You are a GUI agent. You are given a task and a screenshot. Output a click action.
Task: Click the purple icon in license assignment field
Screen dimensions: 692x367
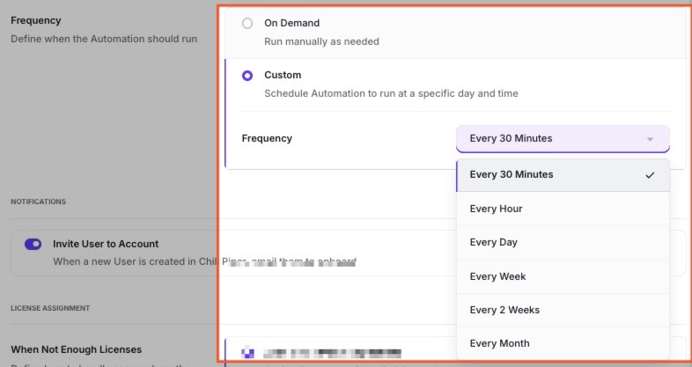click(x=248, y=353)
